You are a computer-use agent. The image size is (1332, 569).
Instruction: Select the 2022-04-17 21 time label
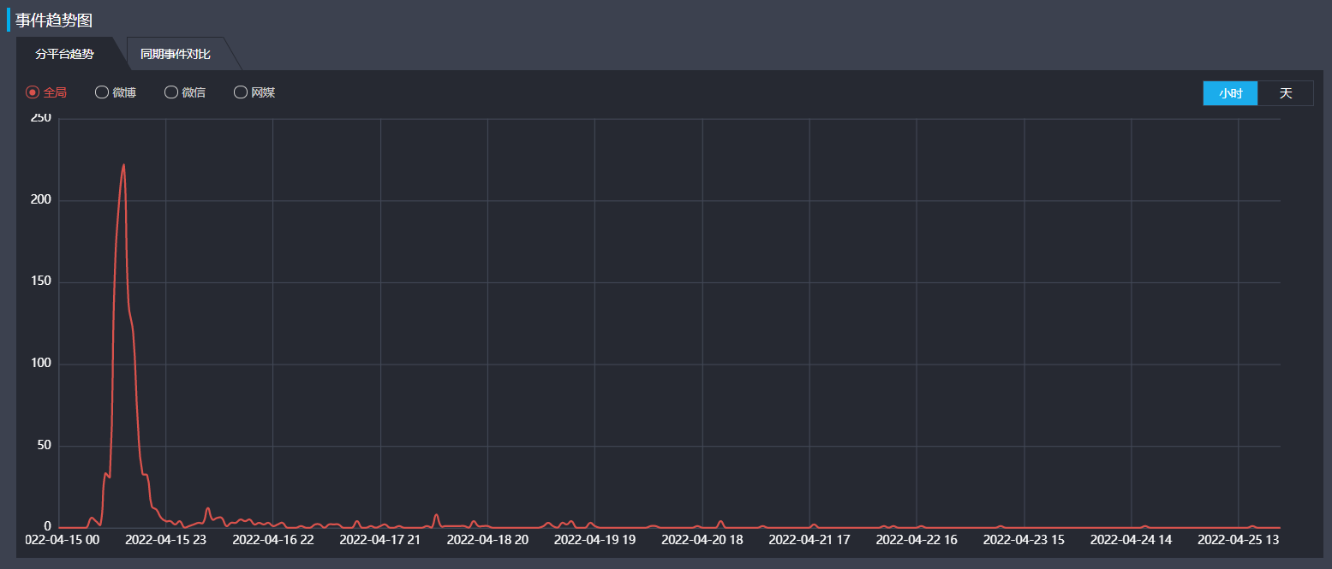pos(380,540)
